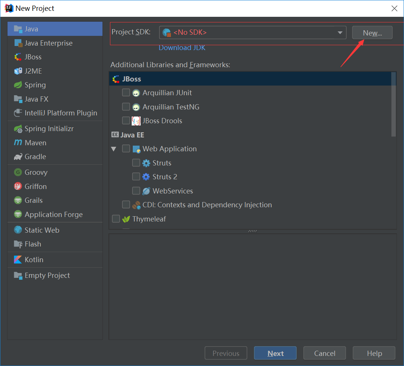Click the 'Application Forge' label text
Screen dimensions: 404x366
click(x=53, y=214)
